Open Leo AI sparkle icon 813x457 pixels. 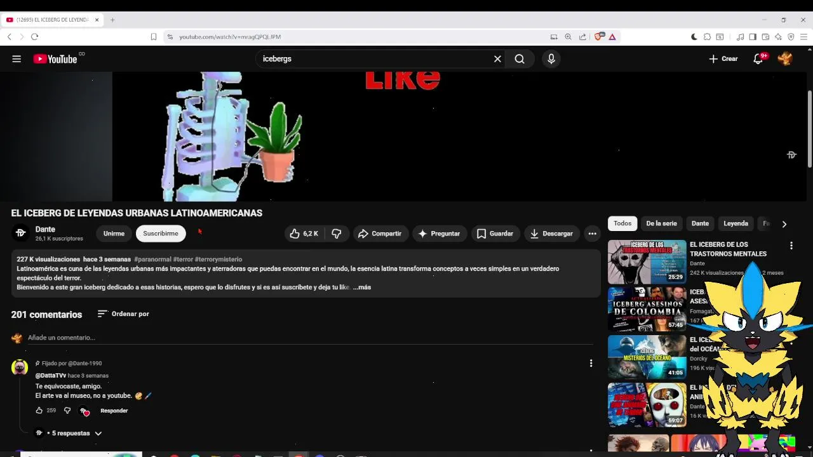click(778, 37)
